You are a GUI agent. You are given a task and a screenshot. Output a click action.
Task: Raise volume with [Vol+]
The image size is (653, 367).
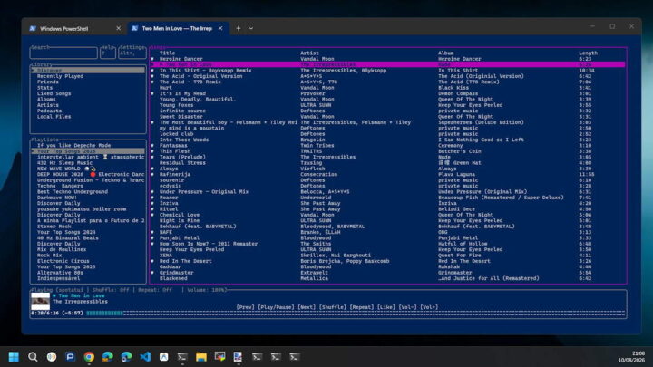429,307
